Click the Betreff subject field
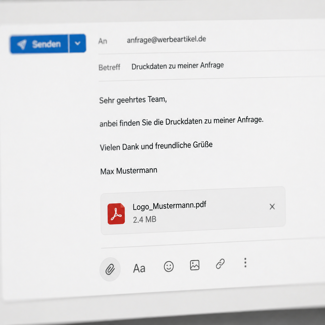 tap(178, 66)
